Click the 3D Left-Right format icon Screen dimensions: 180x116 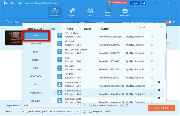tap(59, 35)
